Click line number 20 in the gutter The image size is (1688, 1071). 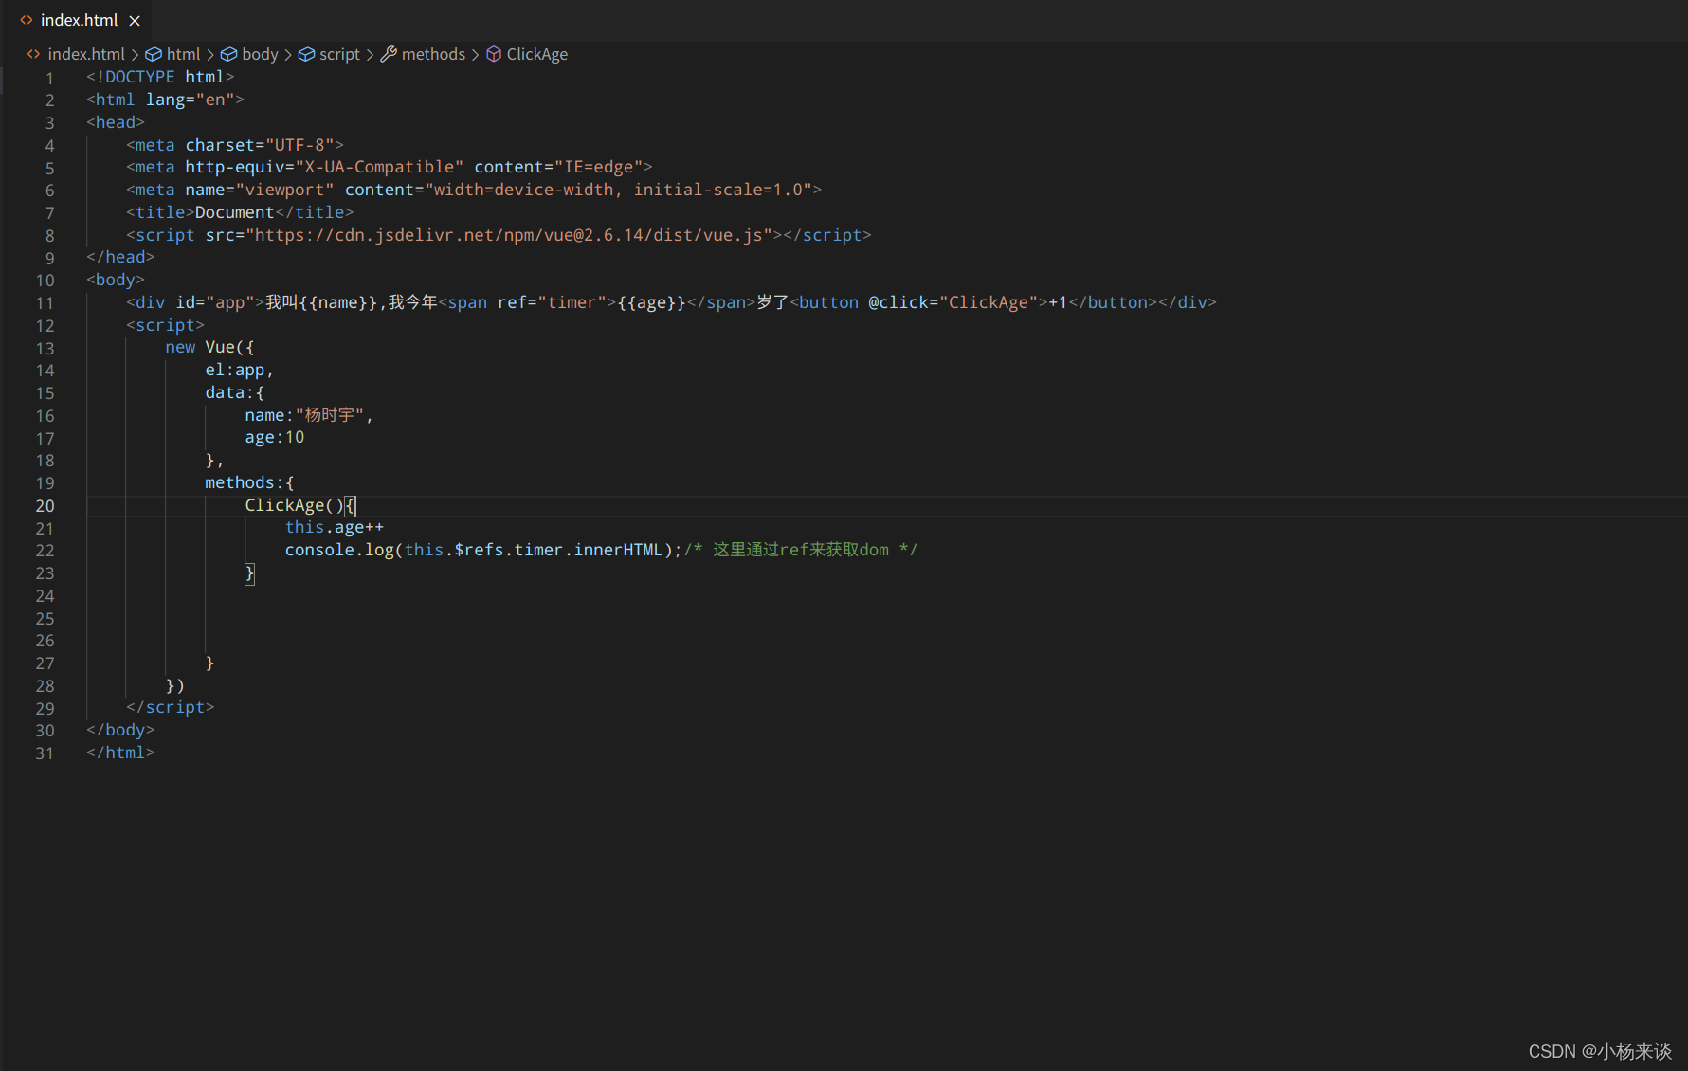tap(45, 506)
